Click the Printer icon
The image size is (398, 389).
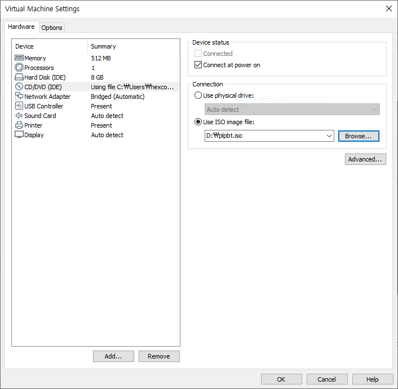pyautogui.click(x=19, y=125)
